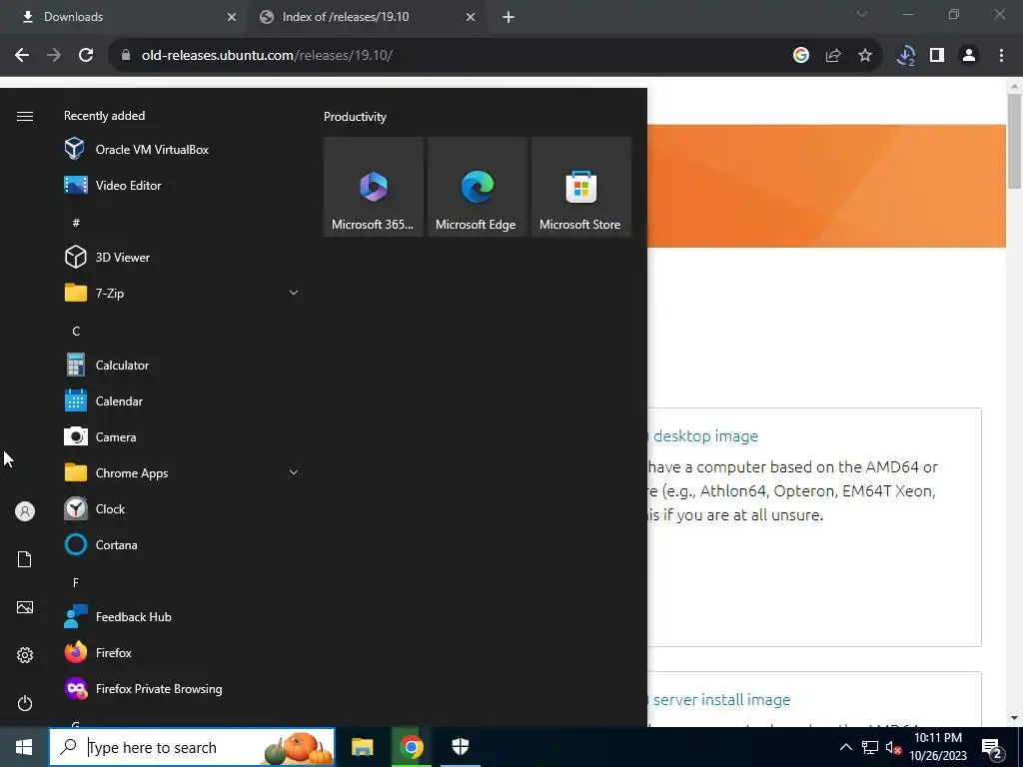Reload the current page
The width and height of the screenshot is (1023, 767).
(x=86, y=56)
